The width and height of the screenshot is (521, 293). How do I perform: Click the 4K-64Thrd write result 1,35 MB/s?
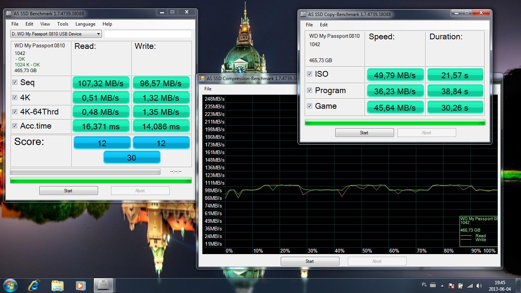161,112
